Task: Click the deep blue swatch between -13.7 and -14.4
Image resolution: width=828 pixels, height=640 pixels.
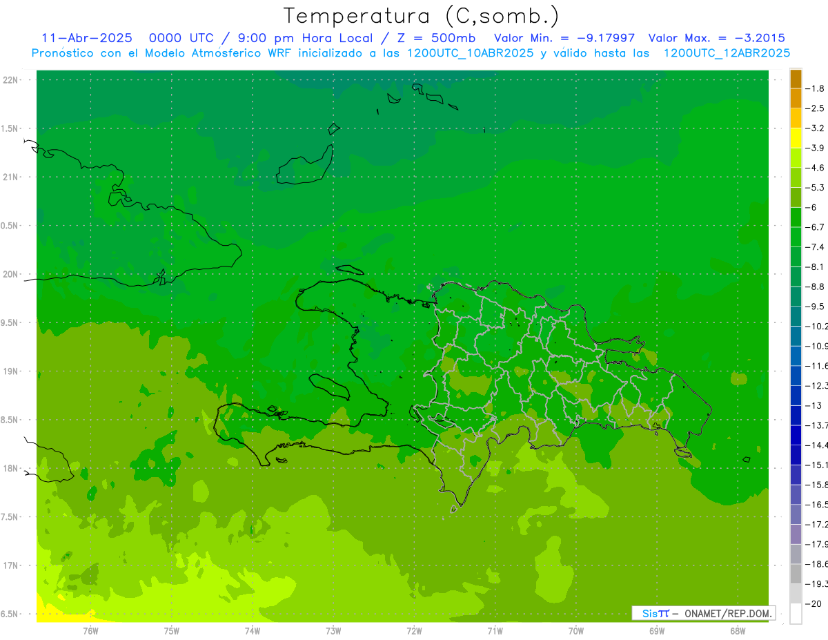Action: pos(796,435)
